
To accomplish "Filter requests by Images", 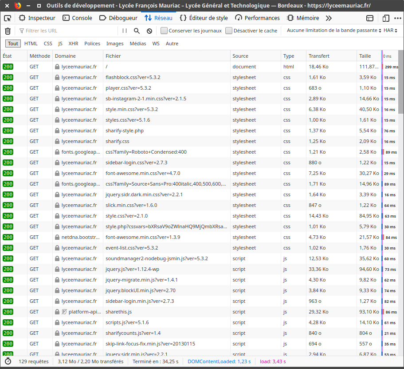I will (115, 44).
